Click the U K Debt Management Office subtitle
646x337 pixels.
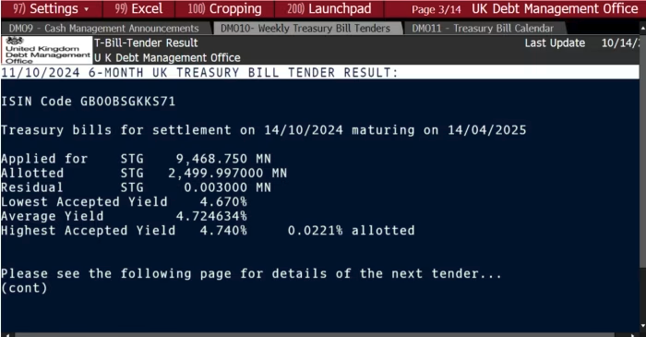pyautogui.click(x=167, y=57)
